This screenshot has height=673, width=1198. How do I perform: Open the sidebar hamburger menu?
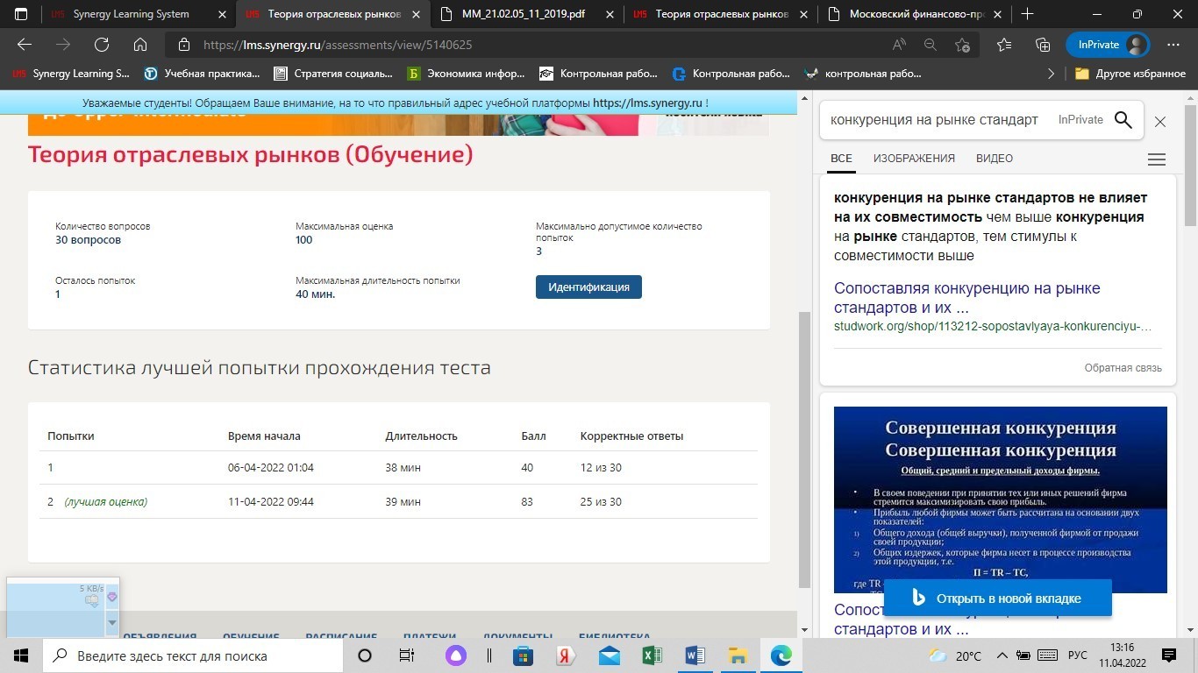point(1157,159)
